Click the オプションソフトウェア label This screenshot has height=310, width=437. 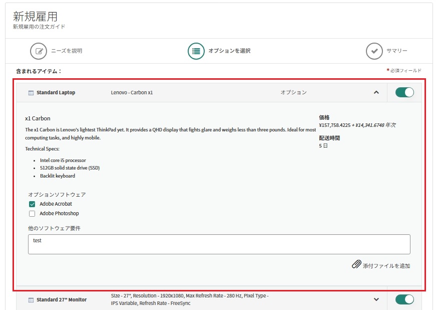(x=57, y=195)
